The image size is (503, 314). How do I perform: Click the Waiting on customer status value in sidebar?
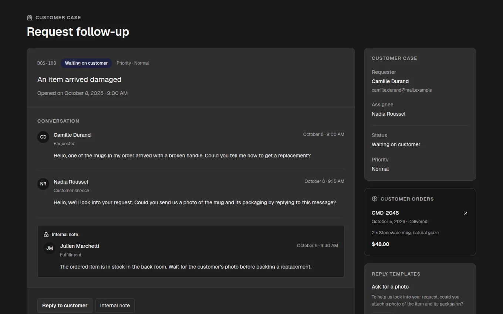pyautogui.click(x=396, y=144)
